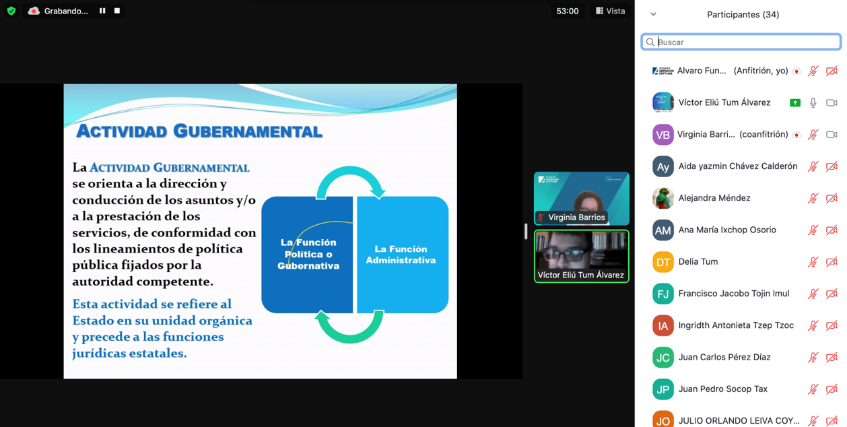Click the green screen-sharing icon beside Víctor
The image size is (847, 427).
coord(795,103)
